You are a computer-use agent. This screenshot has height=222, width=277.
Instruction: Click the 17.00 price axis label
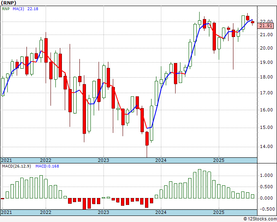click(x=266, y=93)
